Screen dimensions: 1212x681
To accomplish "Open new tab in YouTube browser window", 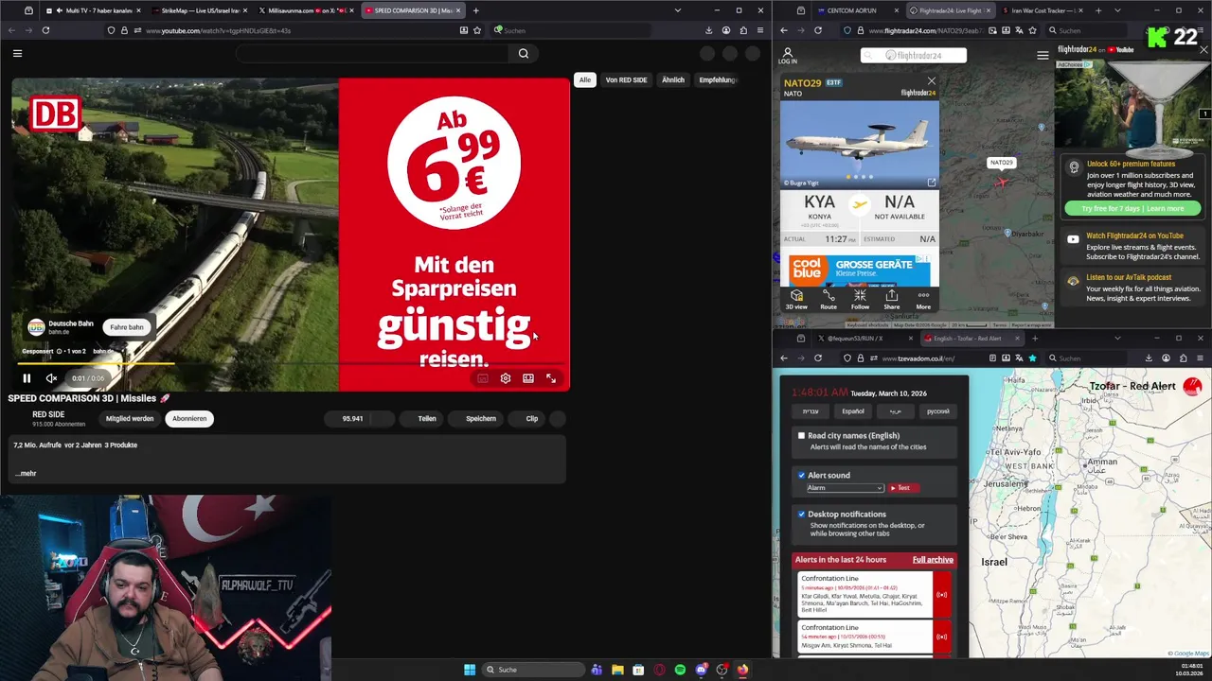I will pyautogui.click(x=476, y=10).
